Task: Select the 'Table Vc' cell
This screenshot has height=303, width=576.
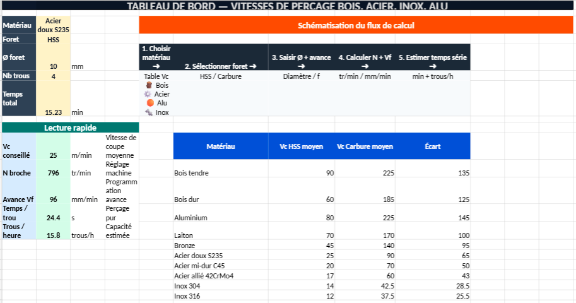Action: pos(156,76)
